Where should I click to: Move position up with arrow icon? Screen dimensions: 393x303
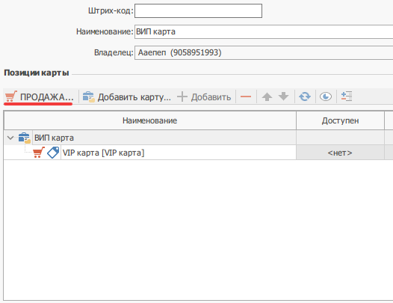pos(267,97)
